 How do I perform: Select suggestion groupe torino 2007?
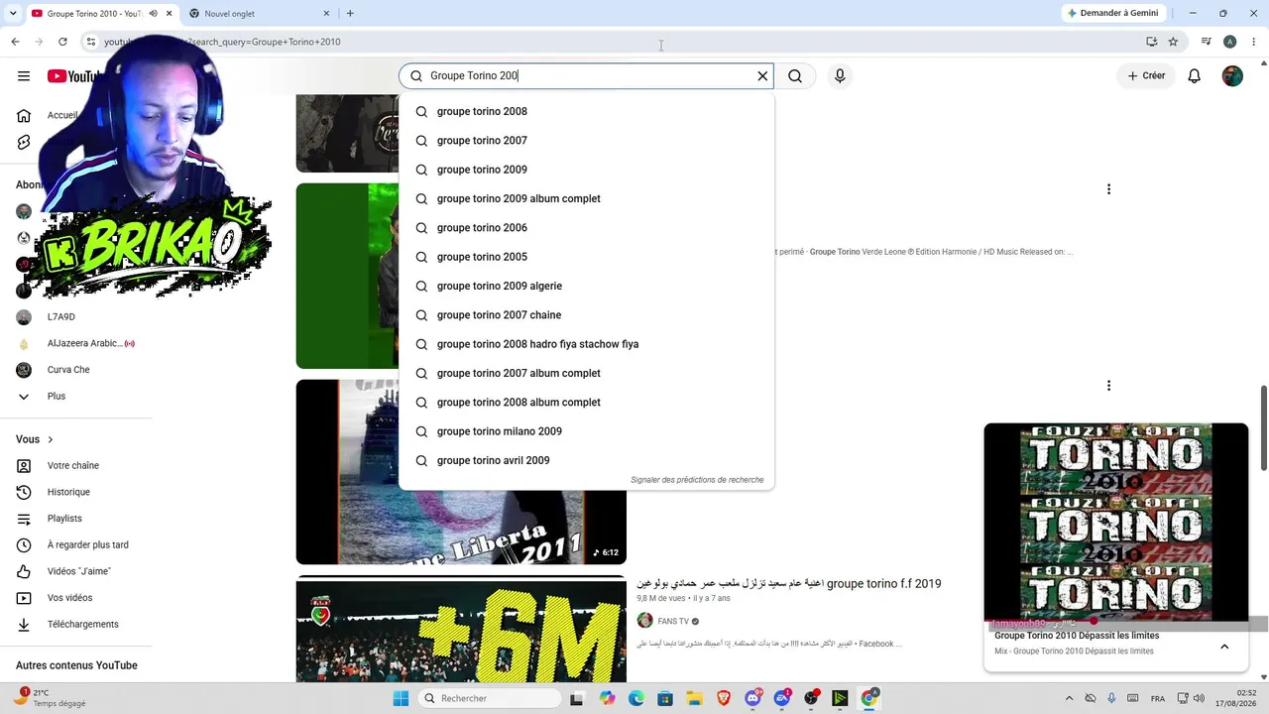(586, 141)
